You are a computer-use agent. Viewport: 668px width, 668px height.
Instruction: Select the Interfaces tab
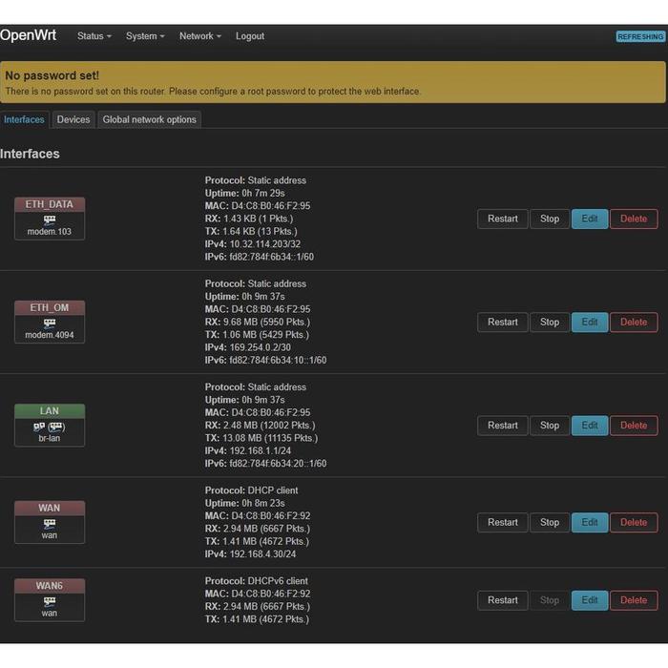[24, 119]
